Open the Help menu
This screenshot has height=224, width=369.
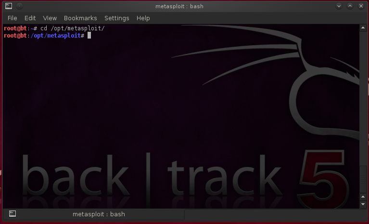[x=143, y=18]
